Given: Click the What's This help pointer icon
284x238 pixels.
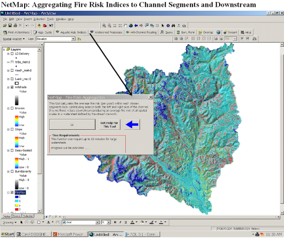Looking at the screenshot, I should 51,26.
